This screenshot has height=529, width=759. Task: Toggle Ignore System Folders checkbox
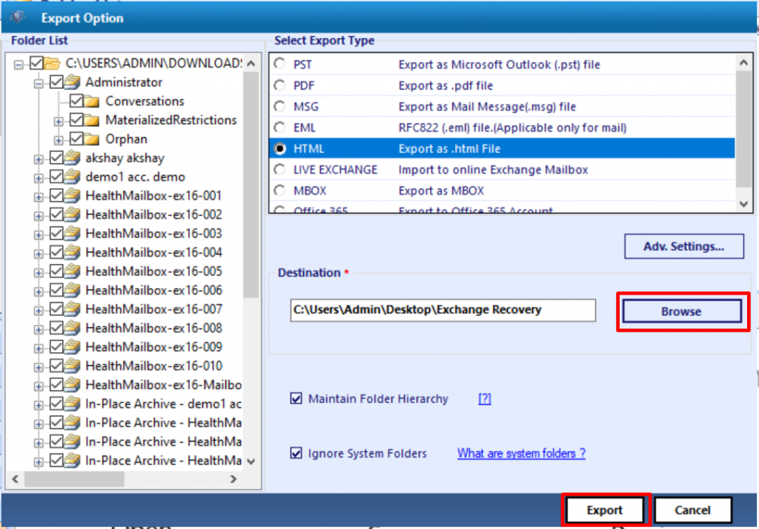click(x=296, y=453)
